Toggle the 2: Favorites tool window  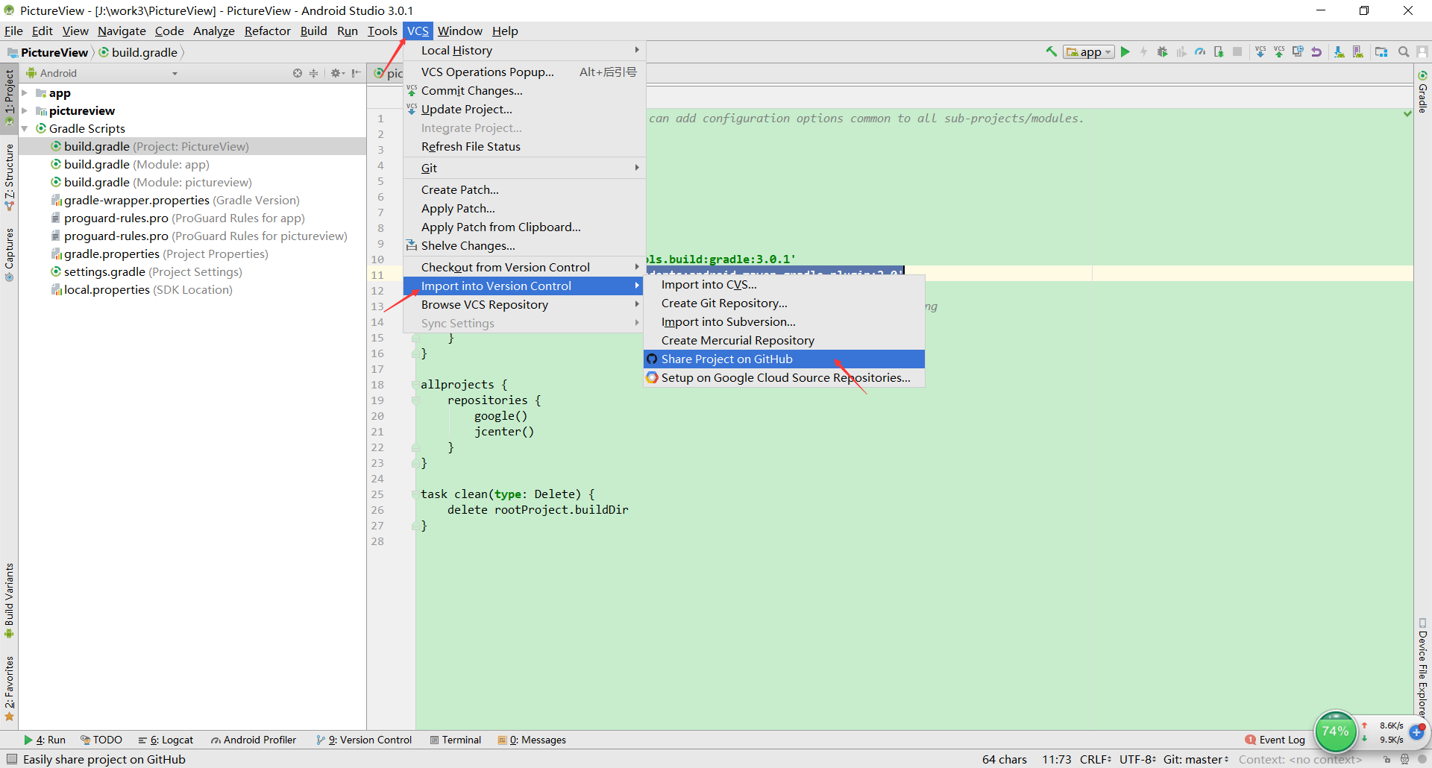tap(9, 689)
